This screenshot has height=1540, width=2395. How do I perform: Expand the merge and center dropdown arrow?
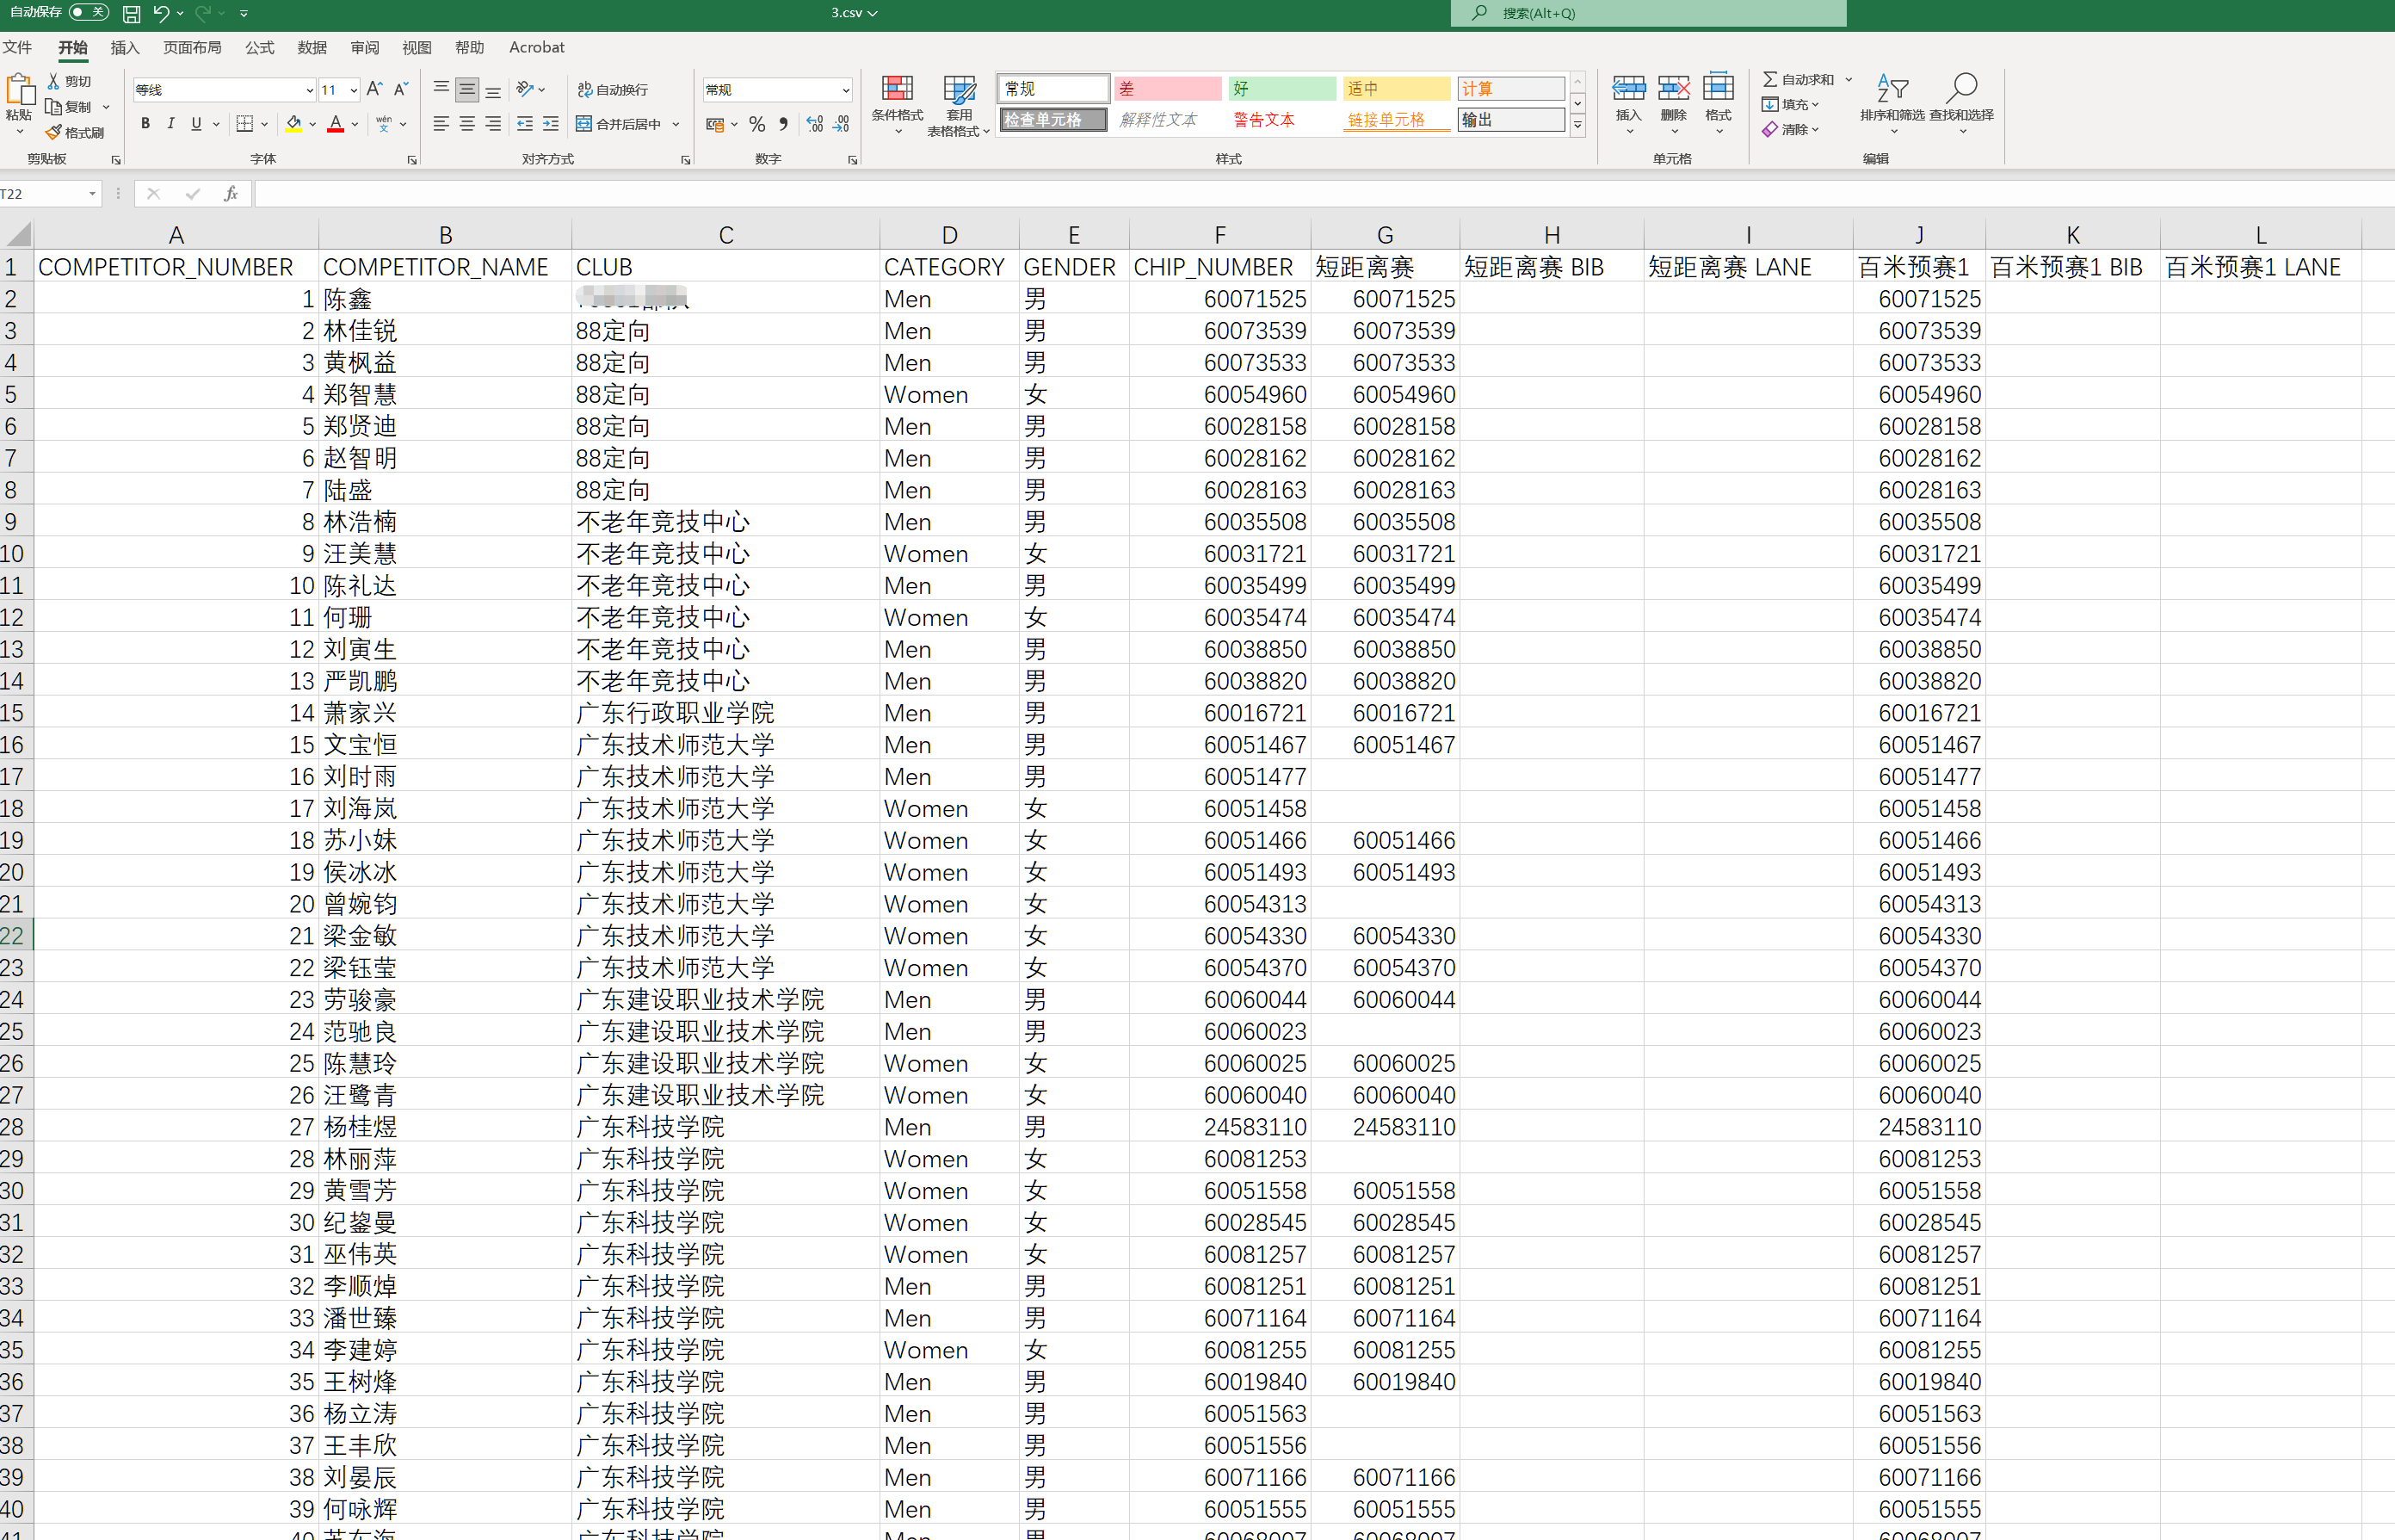click(x=676, y=125)
